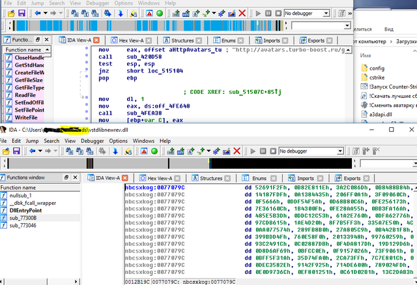Click red X icon in upper IDA toolbar
Screen dimensions: 417x285
[242, 13]
